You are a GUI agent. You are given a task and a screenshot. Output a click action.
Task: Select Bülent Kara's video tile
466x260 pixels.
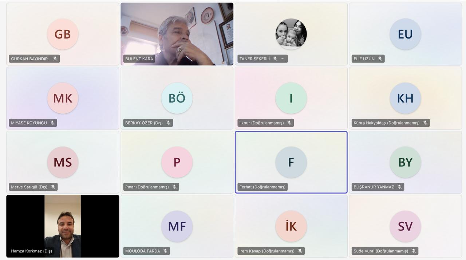[177, 34]
